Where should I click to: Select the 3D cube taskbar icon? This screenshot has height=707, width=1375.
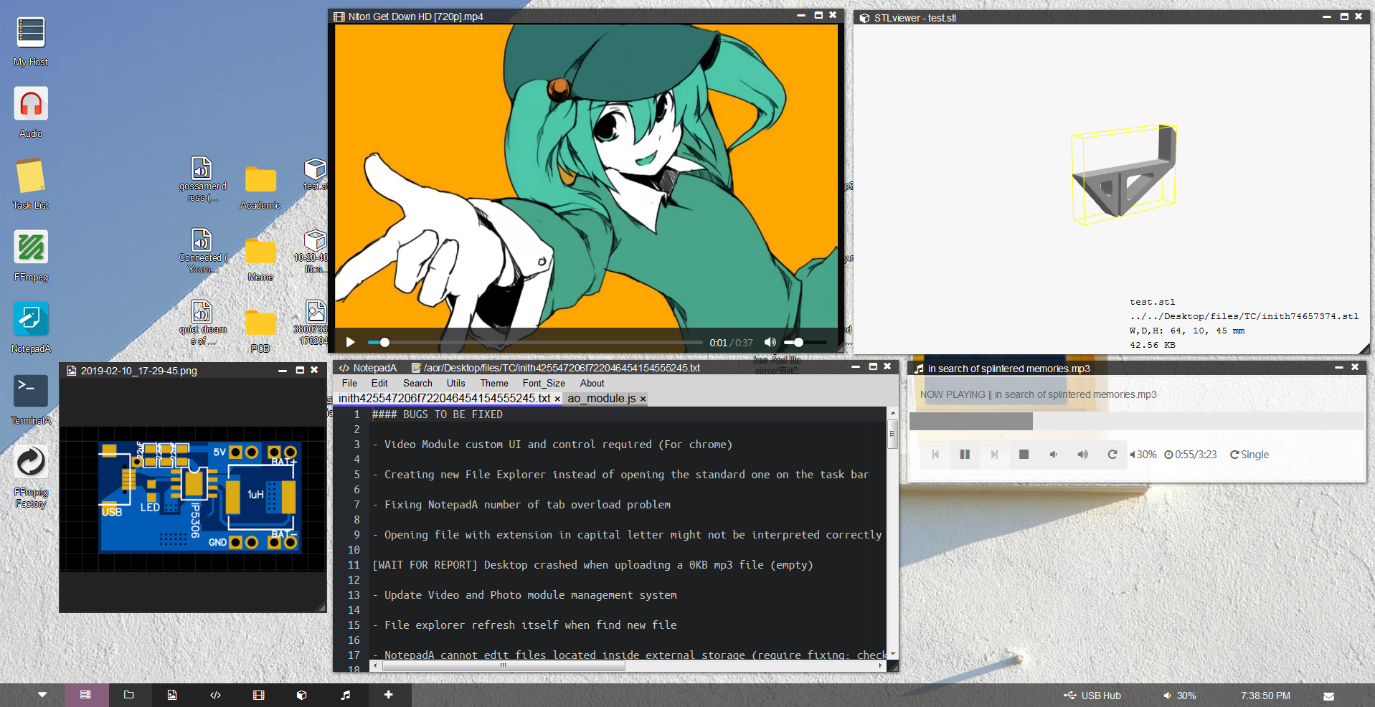(x=302, y=695)
